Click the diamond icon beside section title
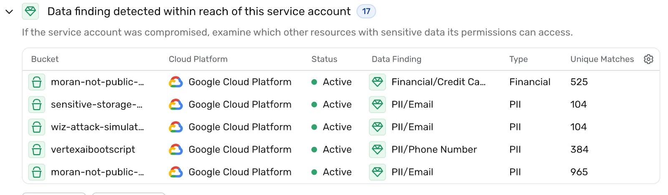This screenshot has width=668, height=195. (x=30, y=11)
